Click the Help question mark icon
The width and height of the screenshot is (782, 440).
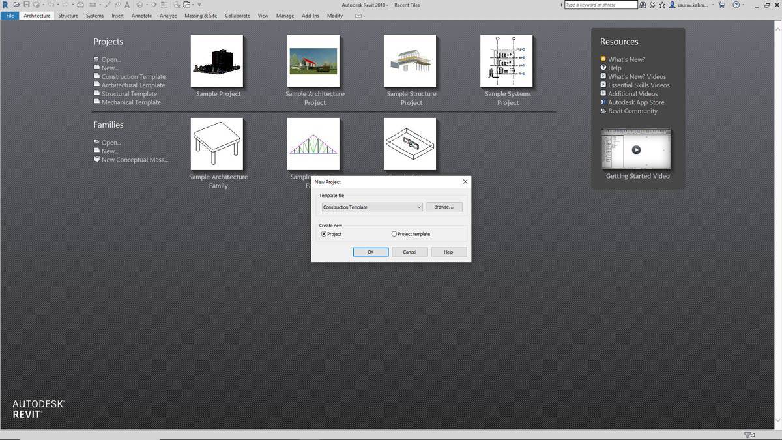736,5
